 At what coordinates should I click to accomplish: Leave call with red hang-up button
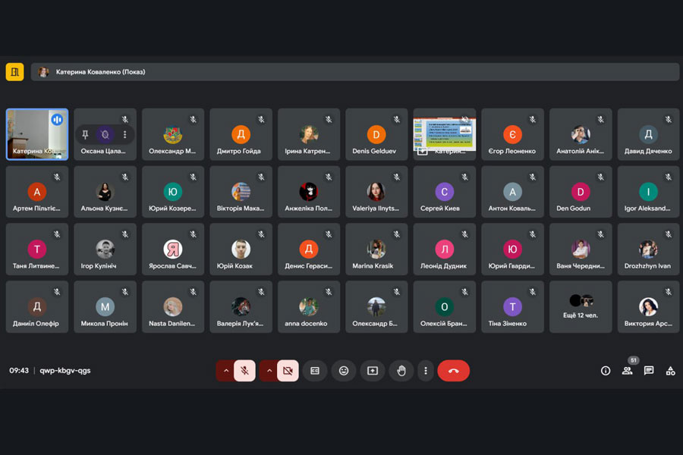click(x=454, y=371)
